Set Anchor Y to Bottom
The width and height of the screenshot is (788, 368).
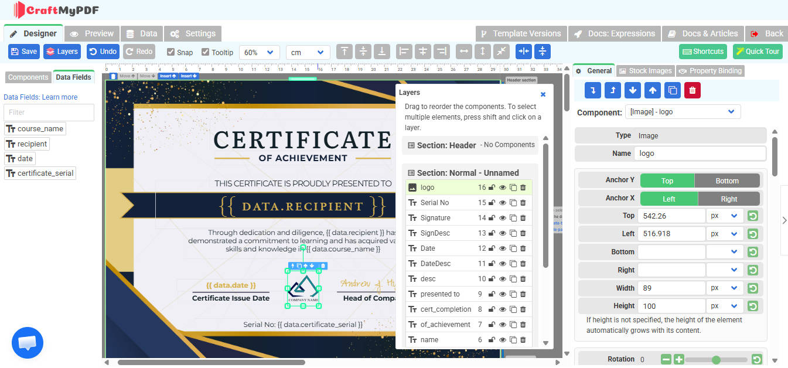coord(726,180)
